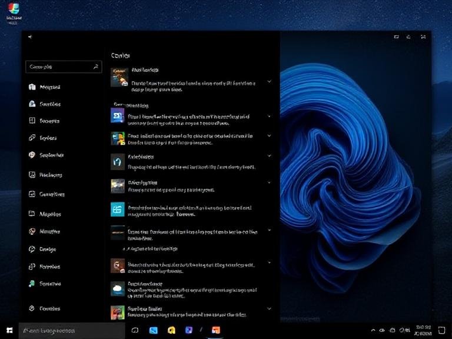Select fourth sidebar item with linked devices icon
The width and height of the screenshot is (452, 339).
coord(32,138)
